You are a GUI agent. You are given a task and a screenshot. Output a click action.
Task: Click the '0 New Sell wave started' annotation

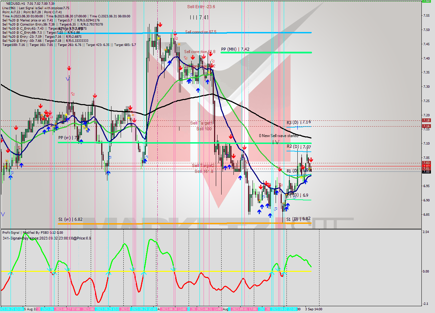[x=279, y=136]
